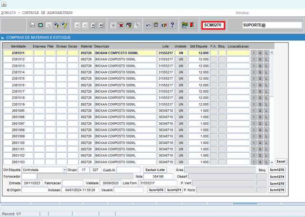Viewport: 305px width, 217px height.
Task: Click the Java application icon in title bar
Action: (x=4, y=4)
